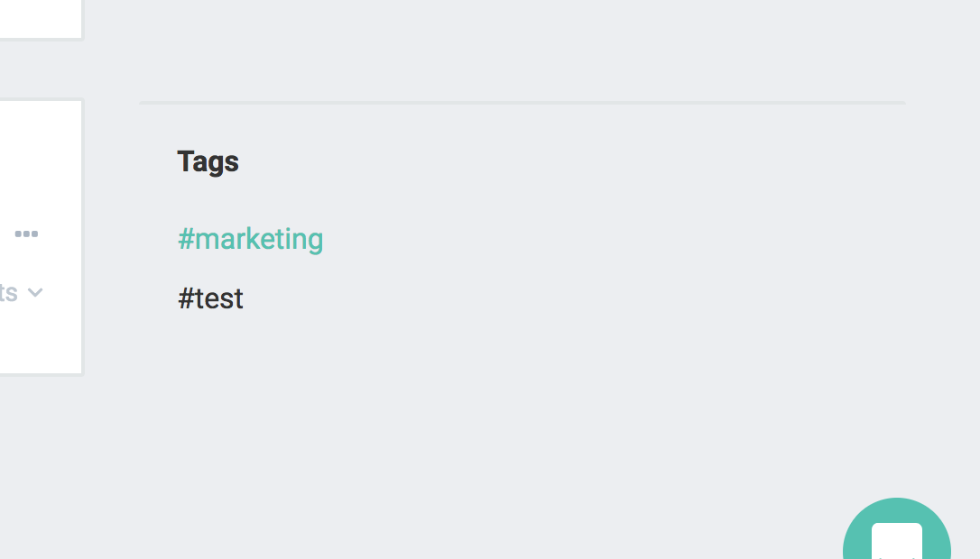The height and width of the screenshot is (559, 980).
Task: Select the white card with three dots
Action: (x=41, y=237)
